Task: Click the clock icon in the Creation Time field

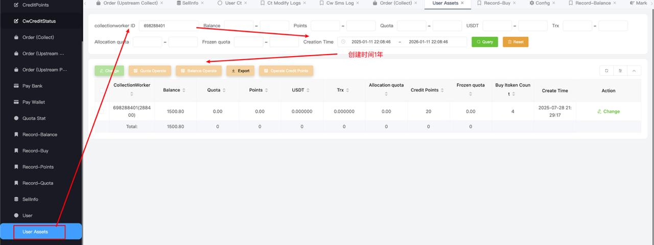Action: click(x=343, y=42)
